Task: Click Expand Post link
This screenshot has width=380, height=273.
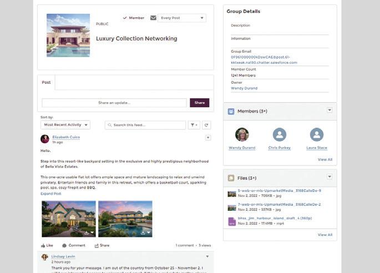Action: [x=50, y=194]
